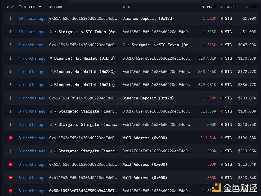This screenshot has width=261, height=196.
Task: Open the TO column filter icon
Action: (x=124, y=7)
